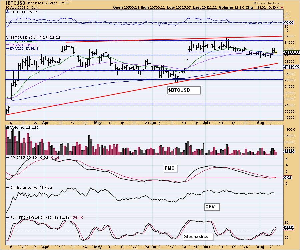The height and width of the screenshot is (250, 300).
Task: Click the date stamp 10-Aug-2023 9:15pm
Action: click(22, 8)
